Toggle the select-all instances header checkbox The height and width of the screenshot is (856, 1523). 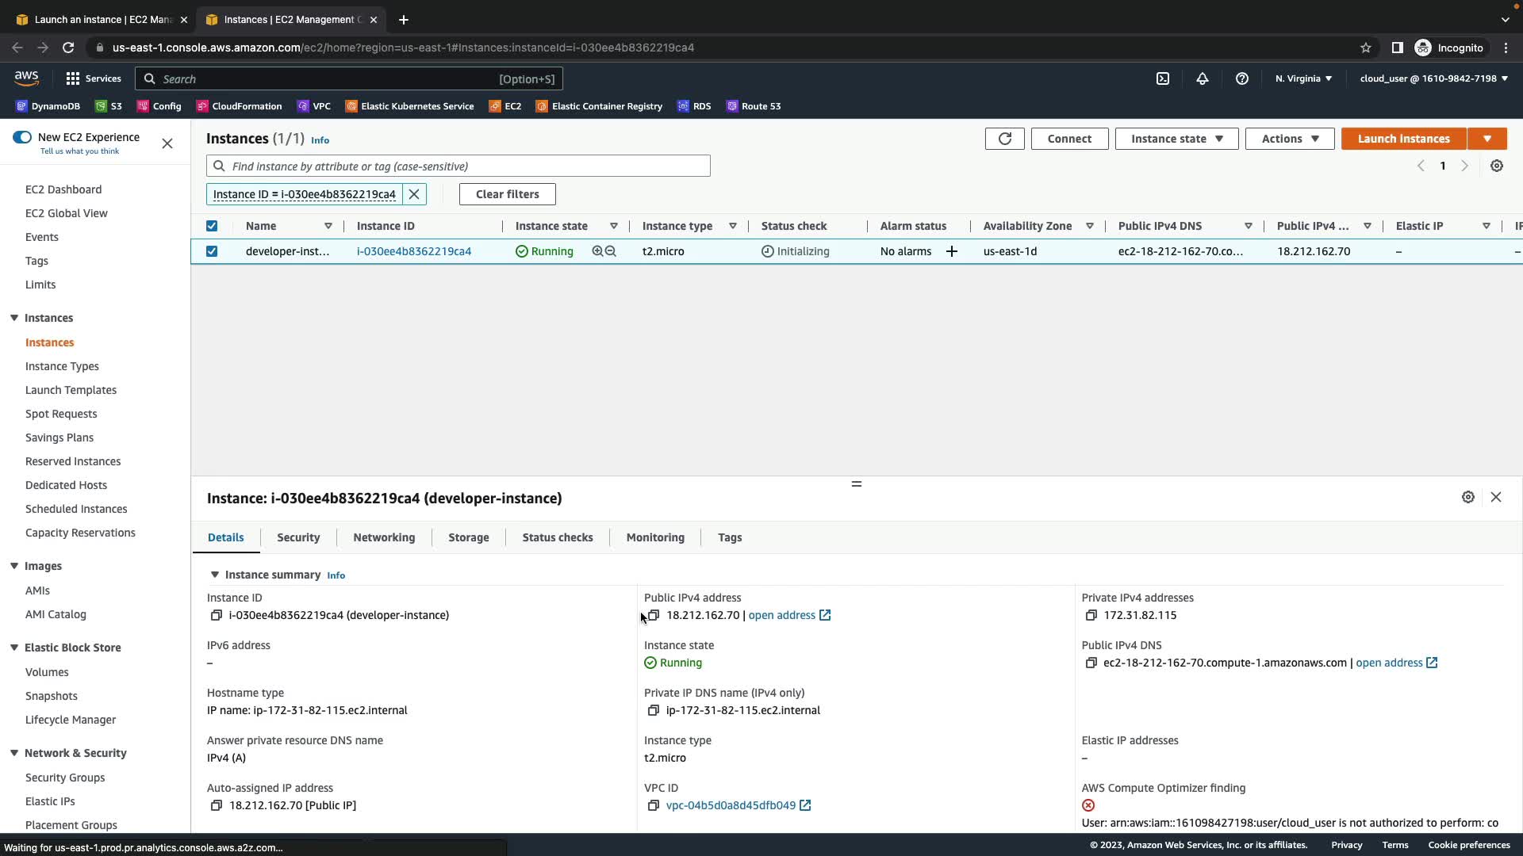212,226
